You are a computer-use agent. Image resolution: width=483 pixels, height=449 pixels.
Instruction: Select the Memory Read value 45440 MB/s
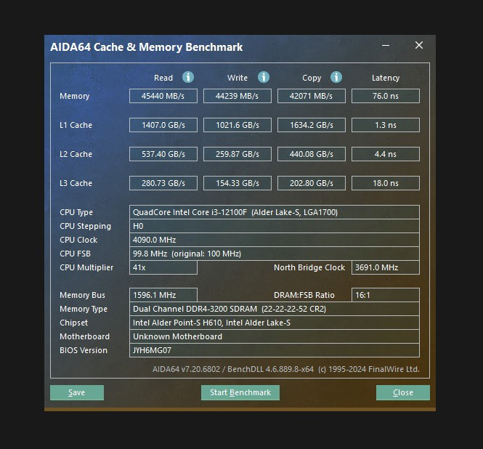click(163, 96)
